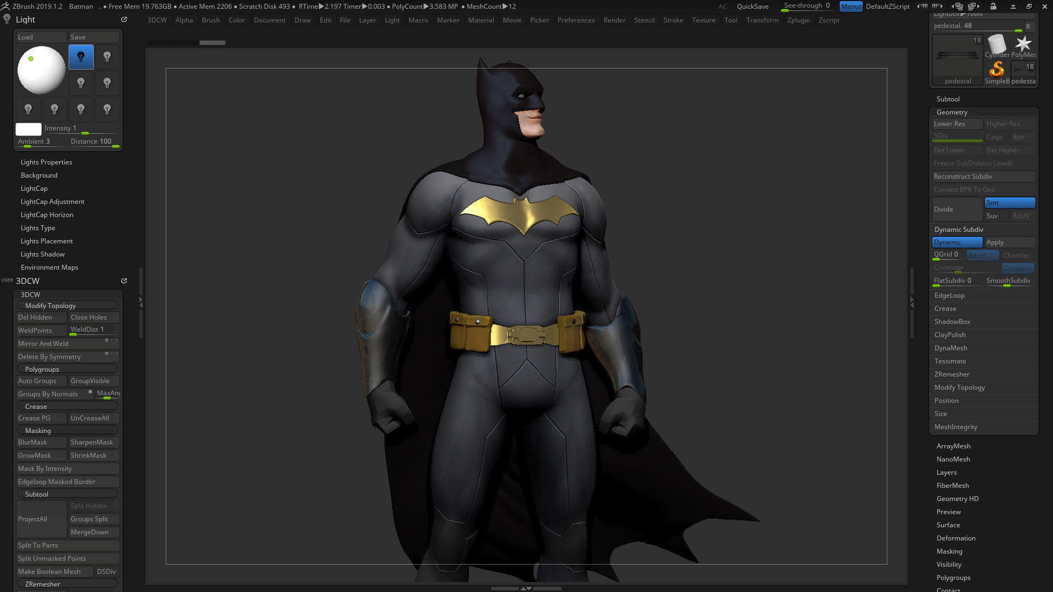
Task: Turn on the bottom-left light bulb
Action: point(29,110)
